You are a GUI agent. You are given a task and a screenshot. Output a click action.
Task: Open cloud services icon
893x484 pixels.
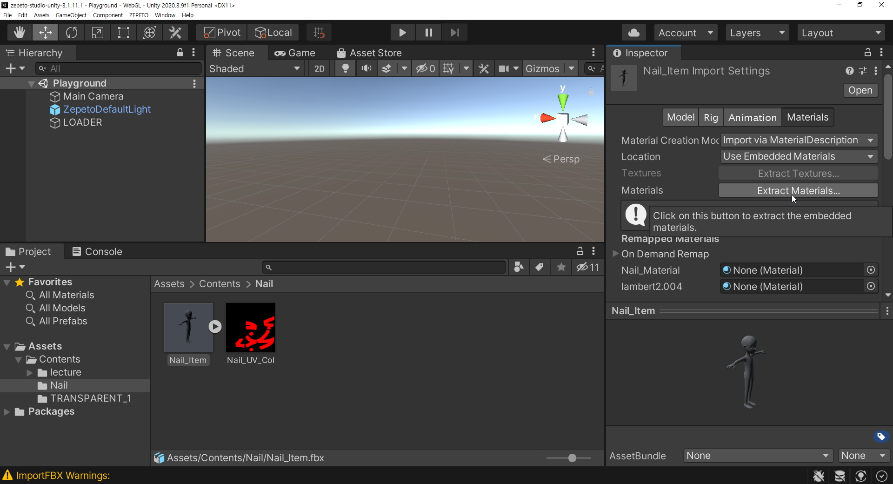(633, 33)
